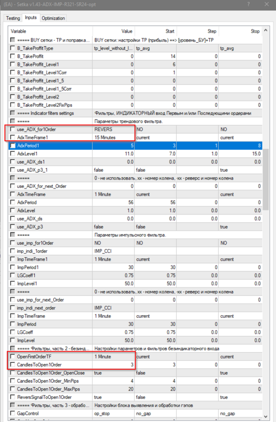This screenshot has width=276, height=422.
Task: Edit AdxPeriod1 stop value 8
Action: pyautogui.click(x=240, y=146)
